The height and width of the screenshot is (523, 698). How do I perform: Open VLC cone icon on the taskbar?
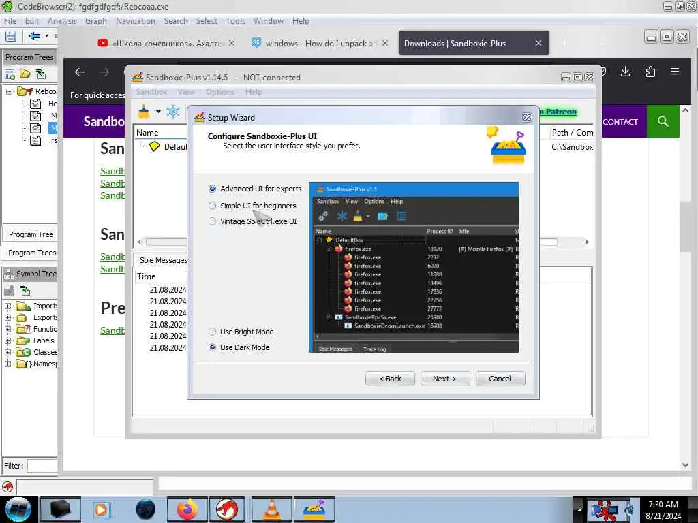click(x=271, y=509)
